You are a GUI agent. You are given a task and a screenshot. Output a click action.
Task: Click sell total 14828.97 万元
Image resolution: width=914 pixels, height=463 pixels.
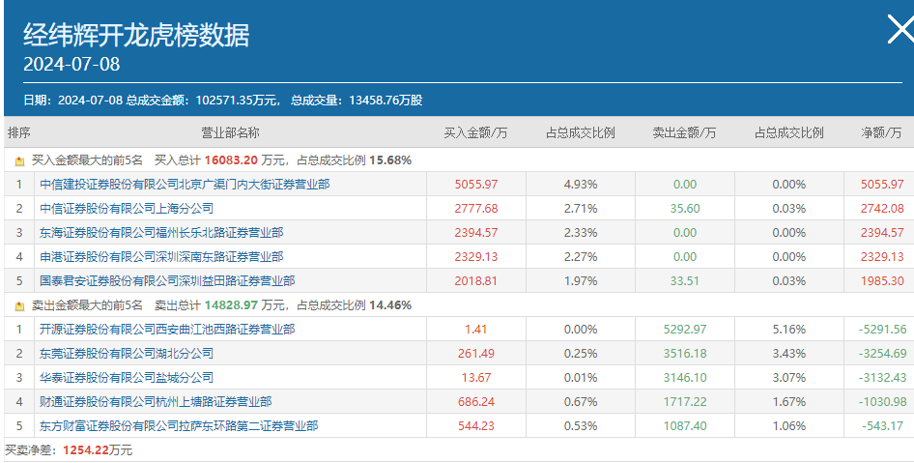pos(245,305)
